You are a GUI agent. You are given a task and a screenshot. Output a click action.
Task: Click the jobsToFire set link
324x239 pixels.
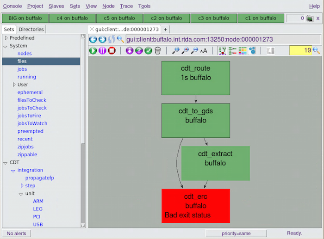[x=32, y=116]
